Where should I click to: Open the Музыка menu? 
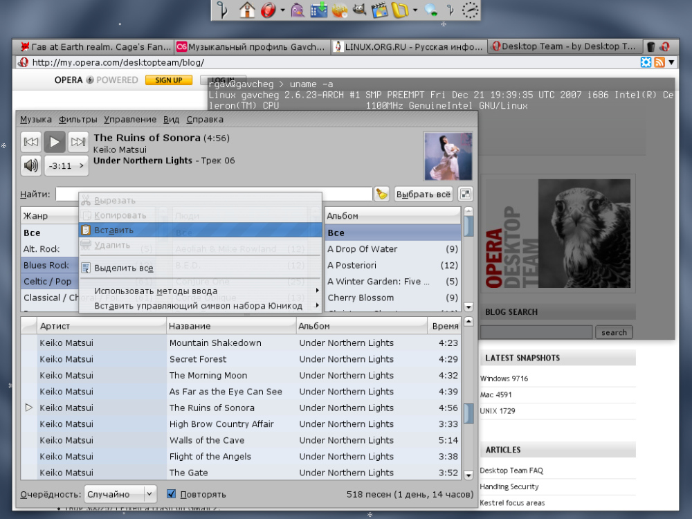point(36,119)
